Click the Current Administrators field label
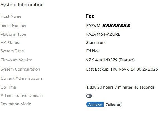Viewport: 168px width, 113px height. 21,78
